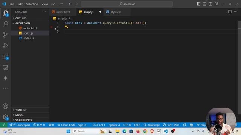This screenshot has width=241, height=135.
Task: Open the Explorer view in activity bar
Action: [x=5, y=13]
